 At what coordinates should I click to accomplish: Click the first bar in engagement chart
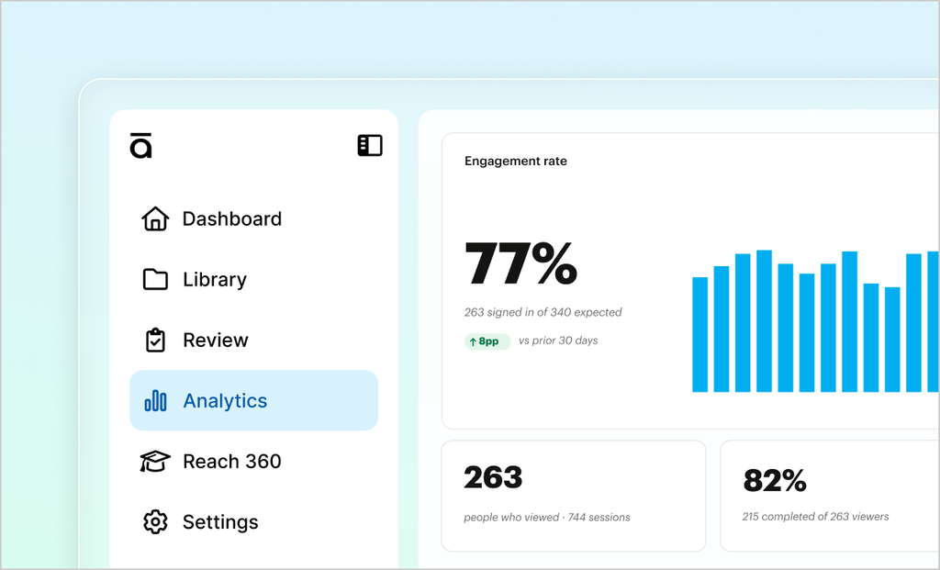click(x=699, y=334)
